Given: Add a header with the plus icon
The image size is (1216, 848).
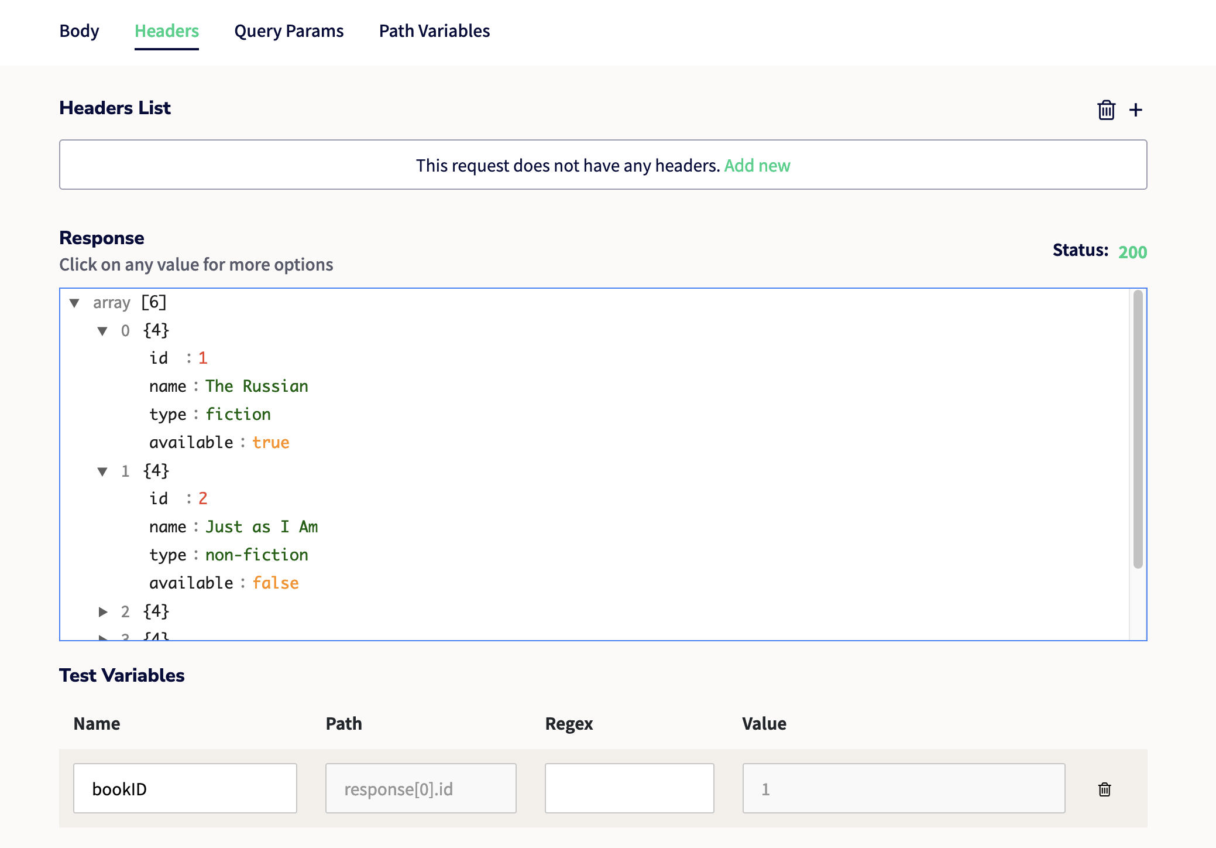Looking at the screenshot, I should (x=1135, y=110).
